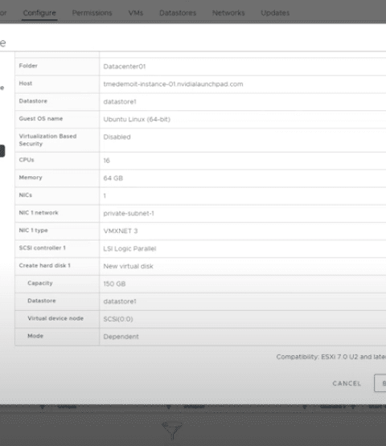Click the Disabled value for Virtualization Based Security
Viewport: 386px width, 446px height.
tap(117, 137)
